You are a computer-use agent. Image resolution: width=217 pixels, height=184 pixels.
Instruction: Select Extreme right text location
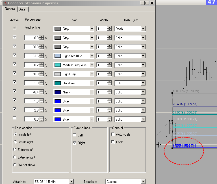click(x=15, y=157)
